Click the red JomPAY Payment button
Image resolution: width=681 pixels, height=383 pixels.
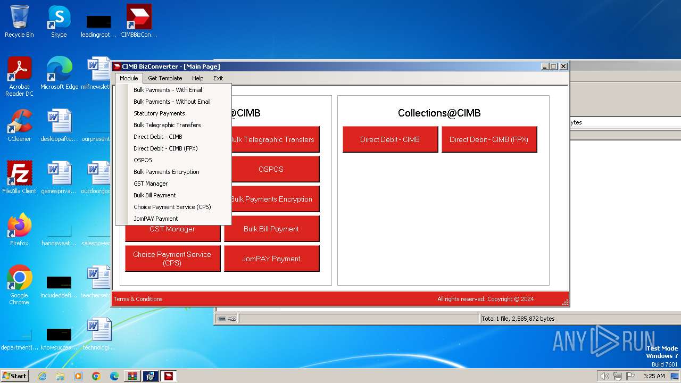click(x=271, y=259)
